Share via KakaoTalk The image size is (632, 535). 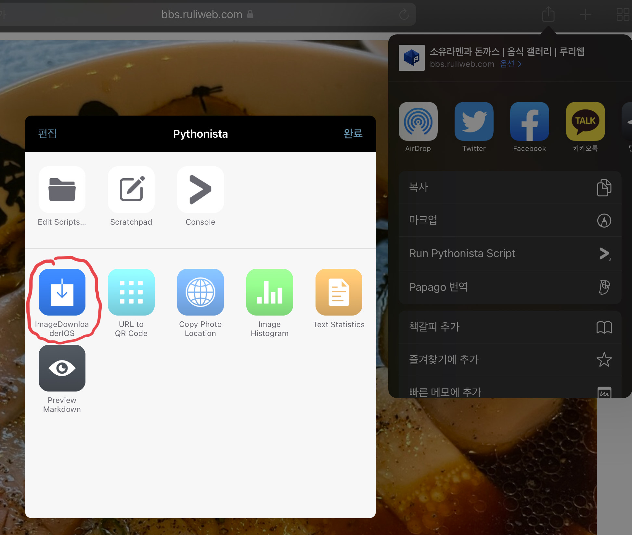[585, 121]
